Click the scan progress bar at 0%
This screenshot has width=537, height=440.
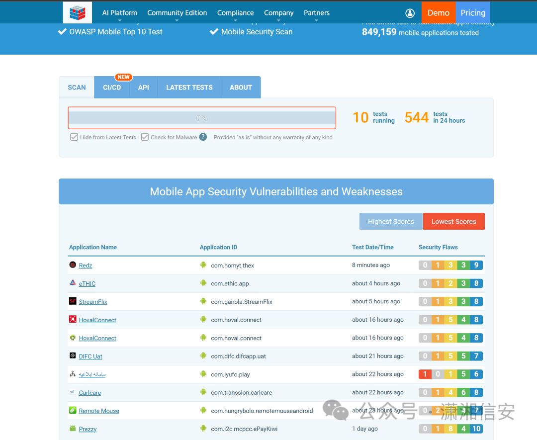coord(202,118)
